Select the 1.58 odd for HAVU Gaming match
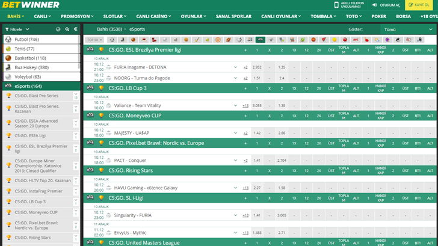The height and width of the screenshot is (246, 438). pos(282,188)
